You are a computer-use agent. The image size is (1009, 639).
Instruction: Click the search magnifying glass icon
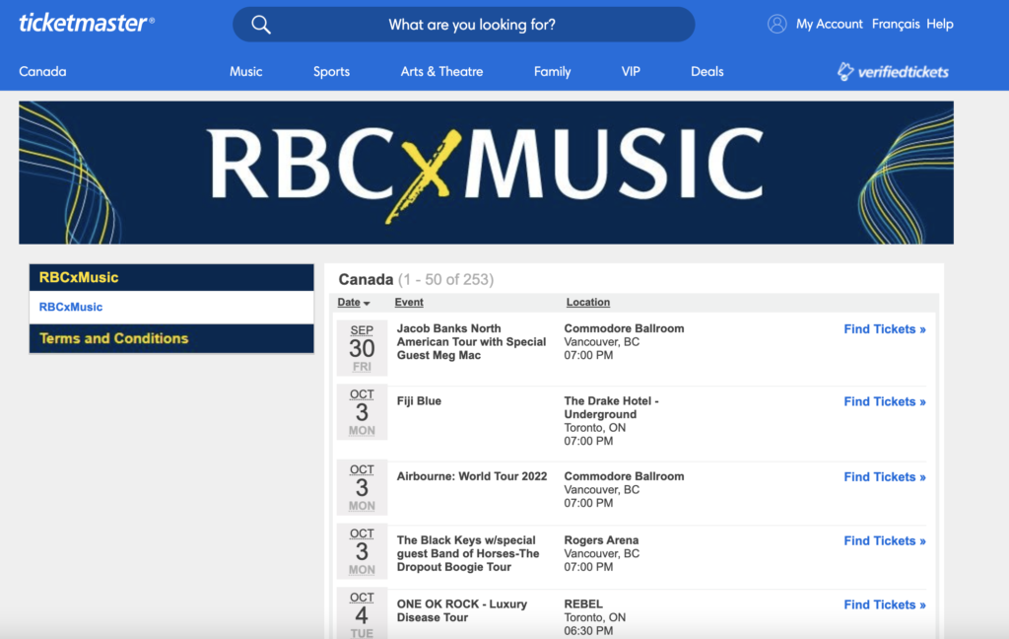[x=261, y=25]
